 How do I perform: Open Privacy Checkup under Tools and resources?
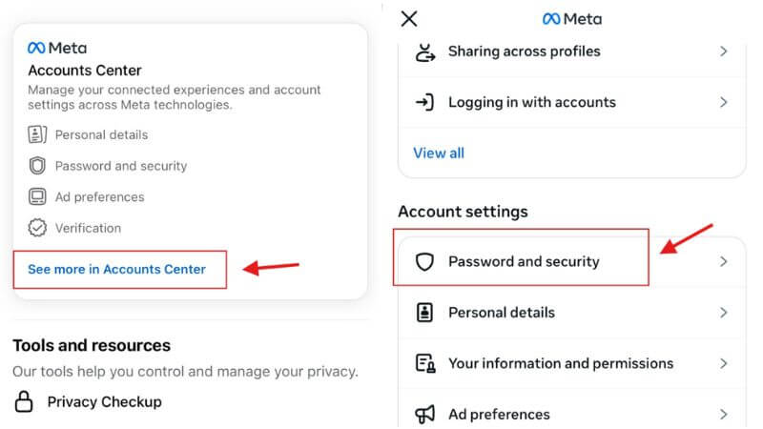[x=104, y=401]
